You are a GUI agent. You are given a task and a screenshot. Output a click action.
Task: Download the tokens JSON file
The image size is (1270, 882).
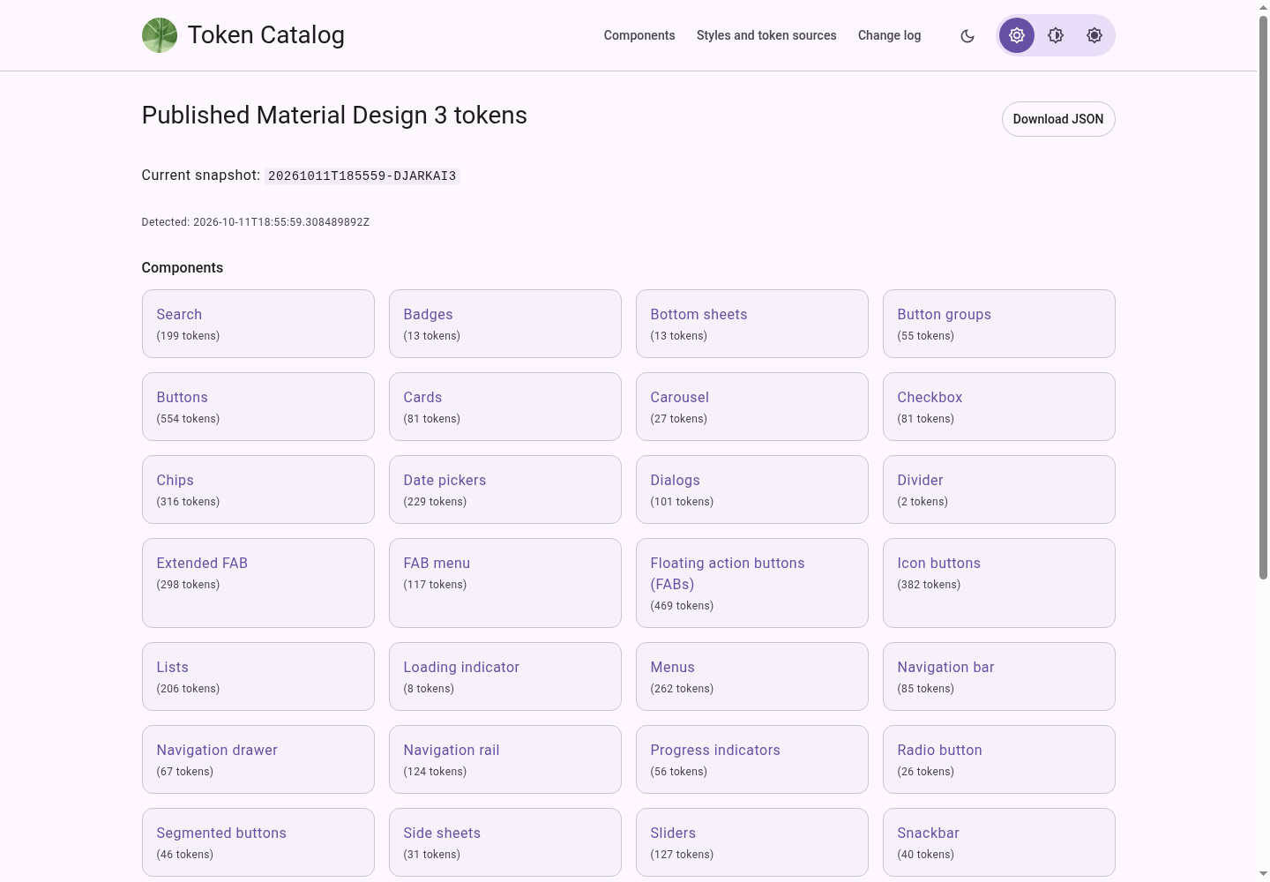click(x=1058, y=119)
